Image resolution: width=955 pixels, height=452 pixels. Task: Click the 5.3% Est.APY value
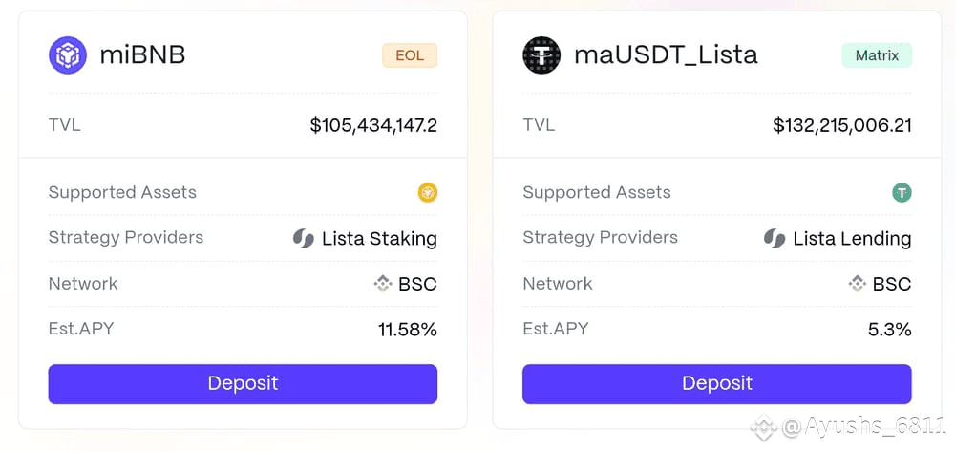click(x=889, y=331)
